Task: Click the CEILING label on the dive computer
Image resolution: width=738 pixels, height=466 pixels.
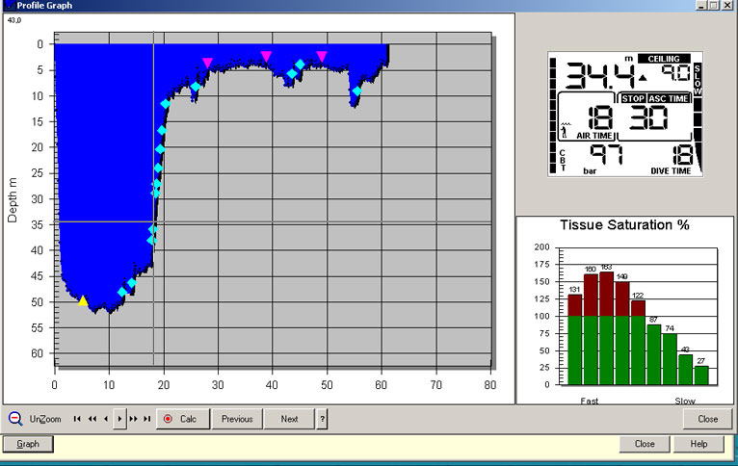Action: coord(664,59)
